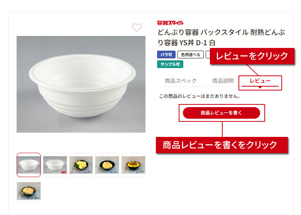Click the 商品レビューを書くをクリック callout label
Image resolution: width=301 pixels, height=215 pixels.
(222, 145)
